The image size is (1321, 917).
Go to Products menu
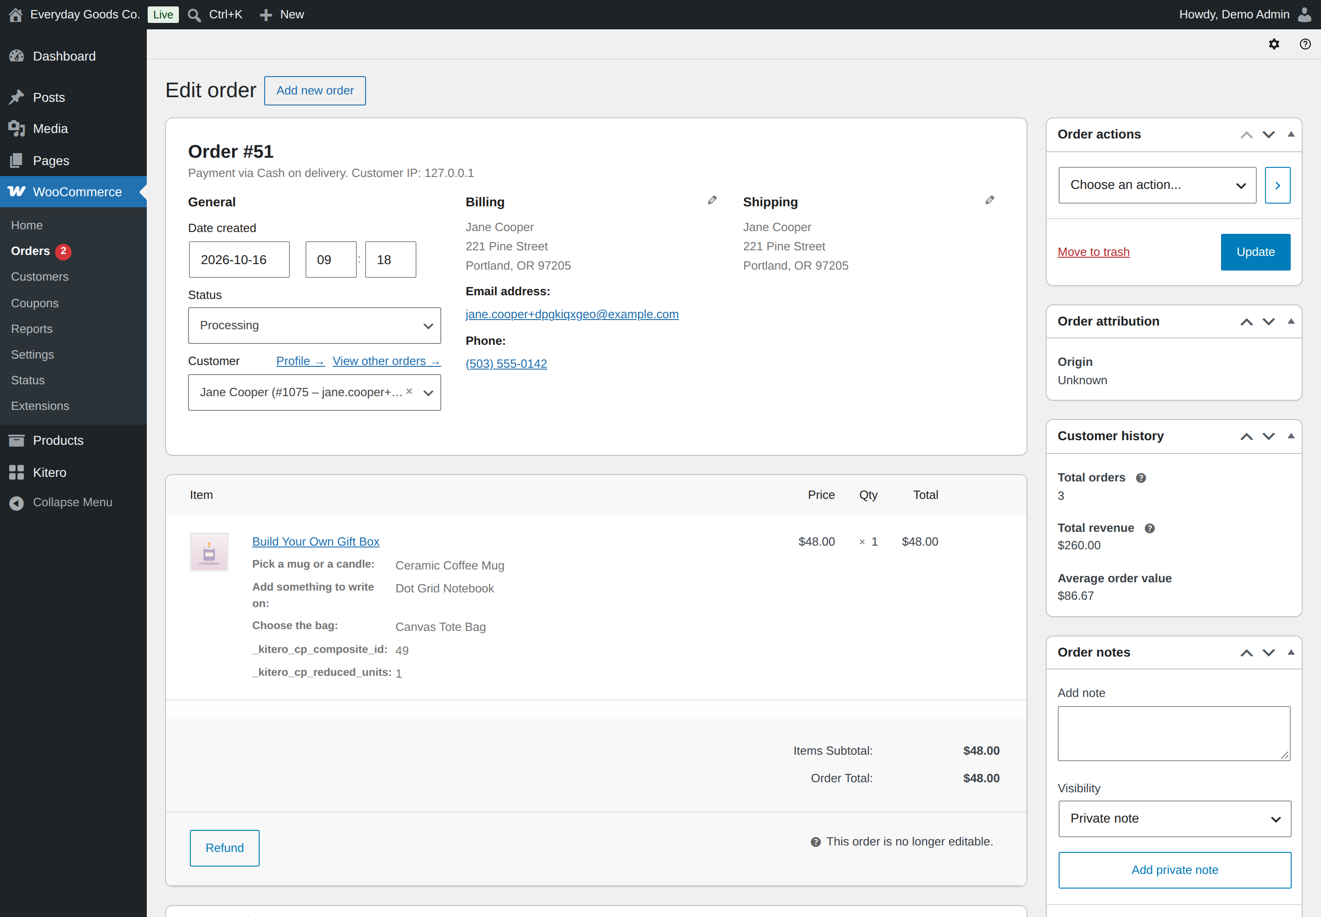(73, 441)
